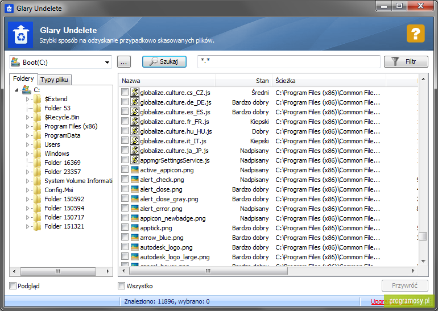Click the Szukaj search button
The height and width of the screenshot is (311, 438).
[x=164, y=61]
